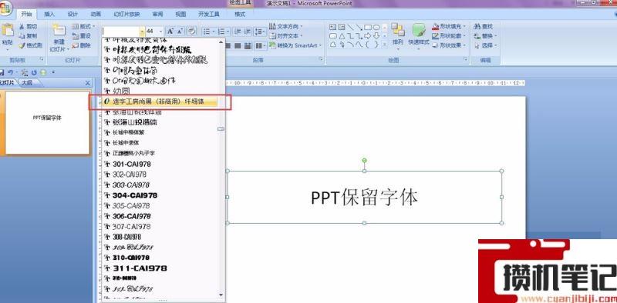Click Decrease Indent icon in paragraph group
Viewport: 617px width, 303px height.
238,31
